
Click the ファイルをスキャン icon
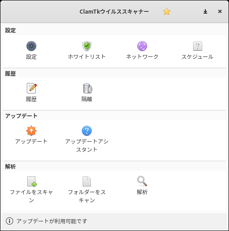(x=32, y=181)
